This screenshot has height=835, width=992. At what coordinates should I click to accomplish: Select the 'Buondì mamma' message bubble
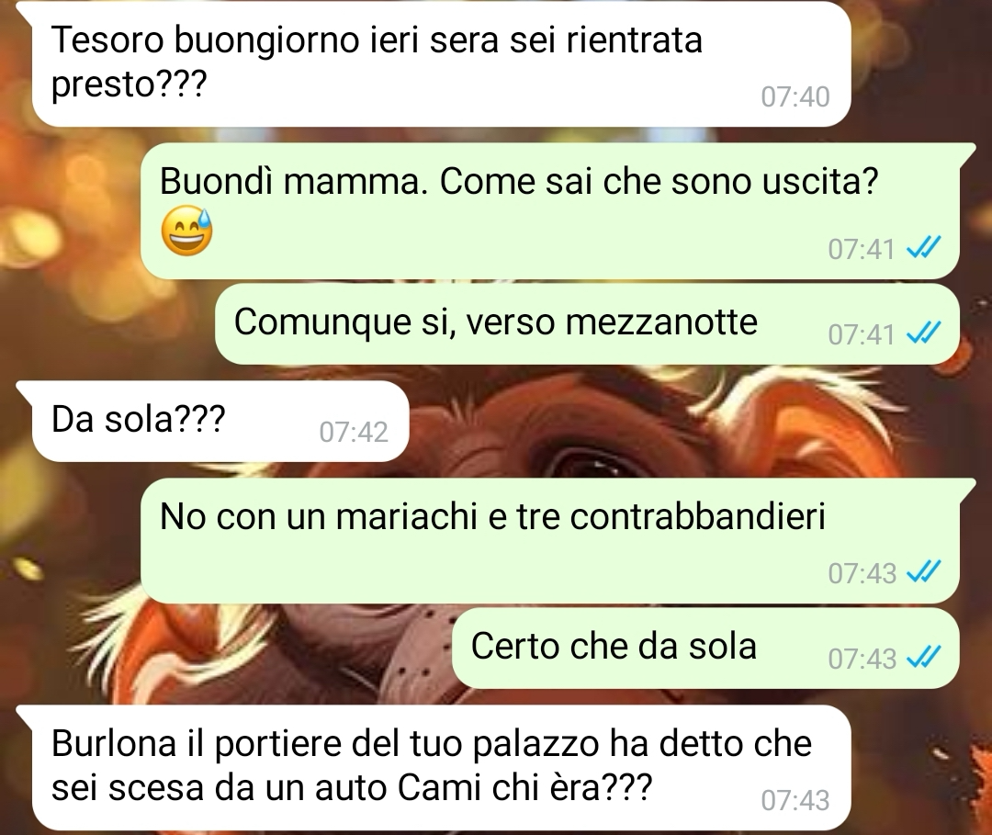click(x=550, y=210)
